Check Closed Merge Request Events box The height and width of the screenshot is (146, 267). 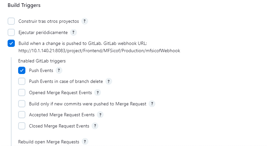pyautogui.click(x=22, y=126)
